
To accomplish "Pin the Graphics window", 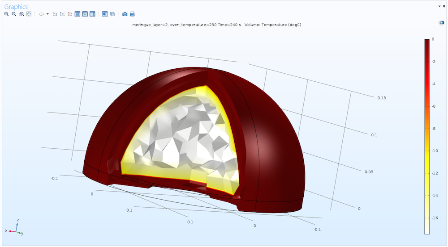I will point(444,6).
